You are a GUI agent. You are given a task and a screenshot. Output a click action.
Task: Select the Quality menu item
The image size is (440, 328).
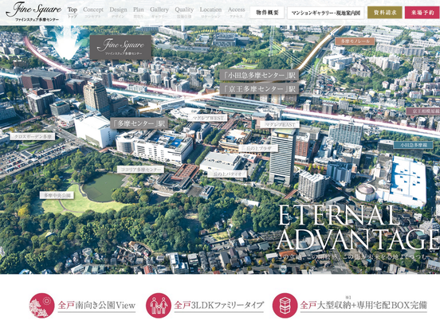point(184,12)
